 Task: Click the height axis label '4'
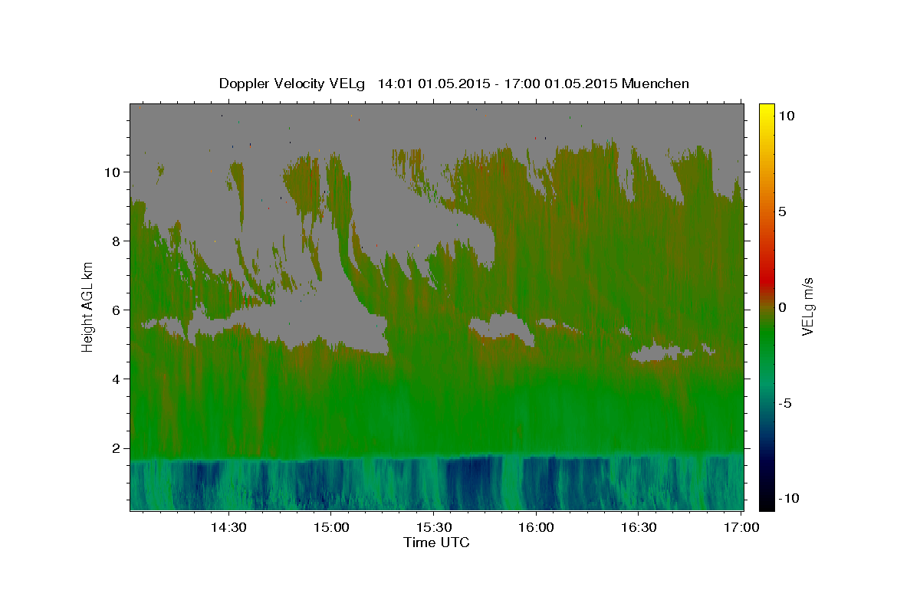(118, 379)
